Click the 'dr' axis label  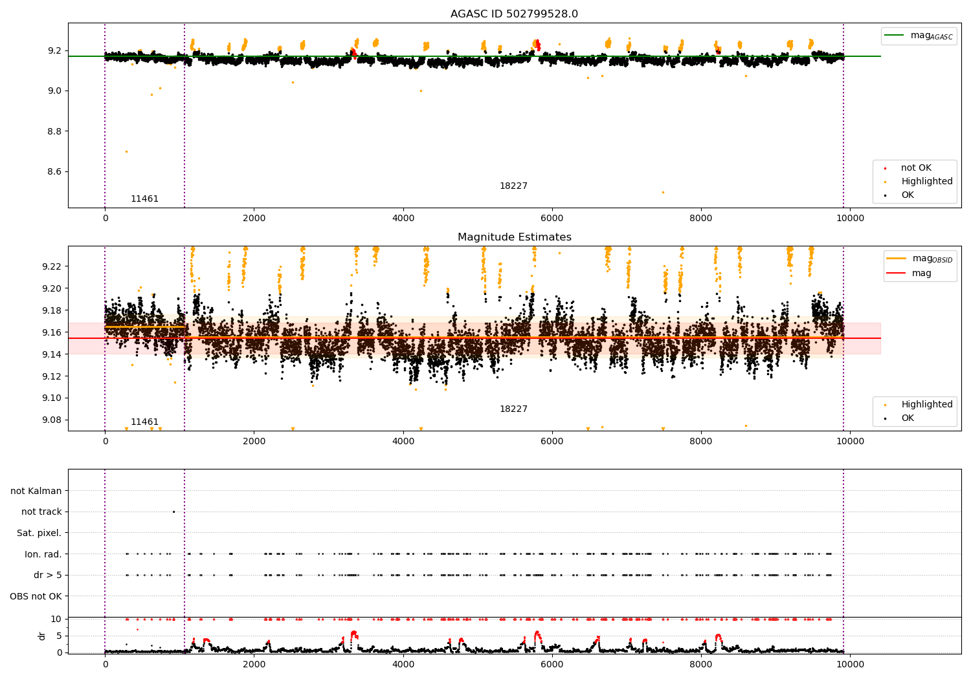(x=42, y=636)
